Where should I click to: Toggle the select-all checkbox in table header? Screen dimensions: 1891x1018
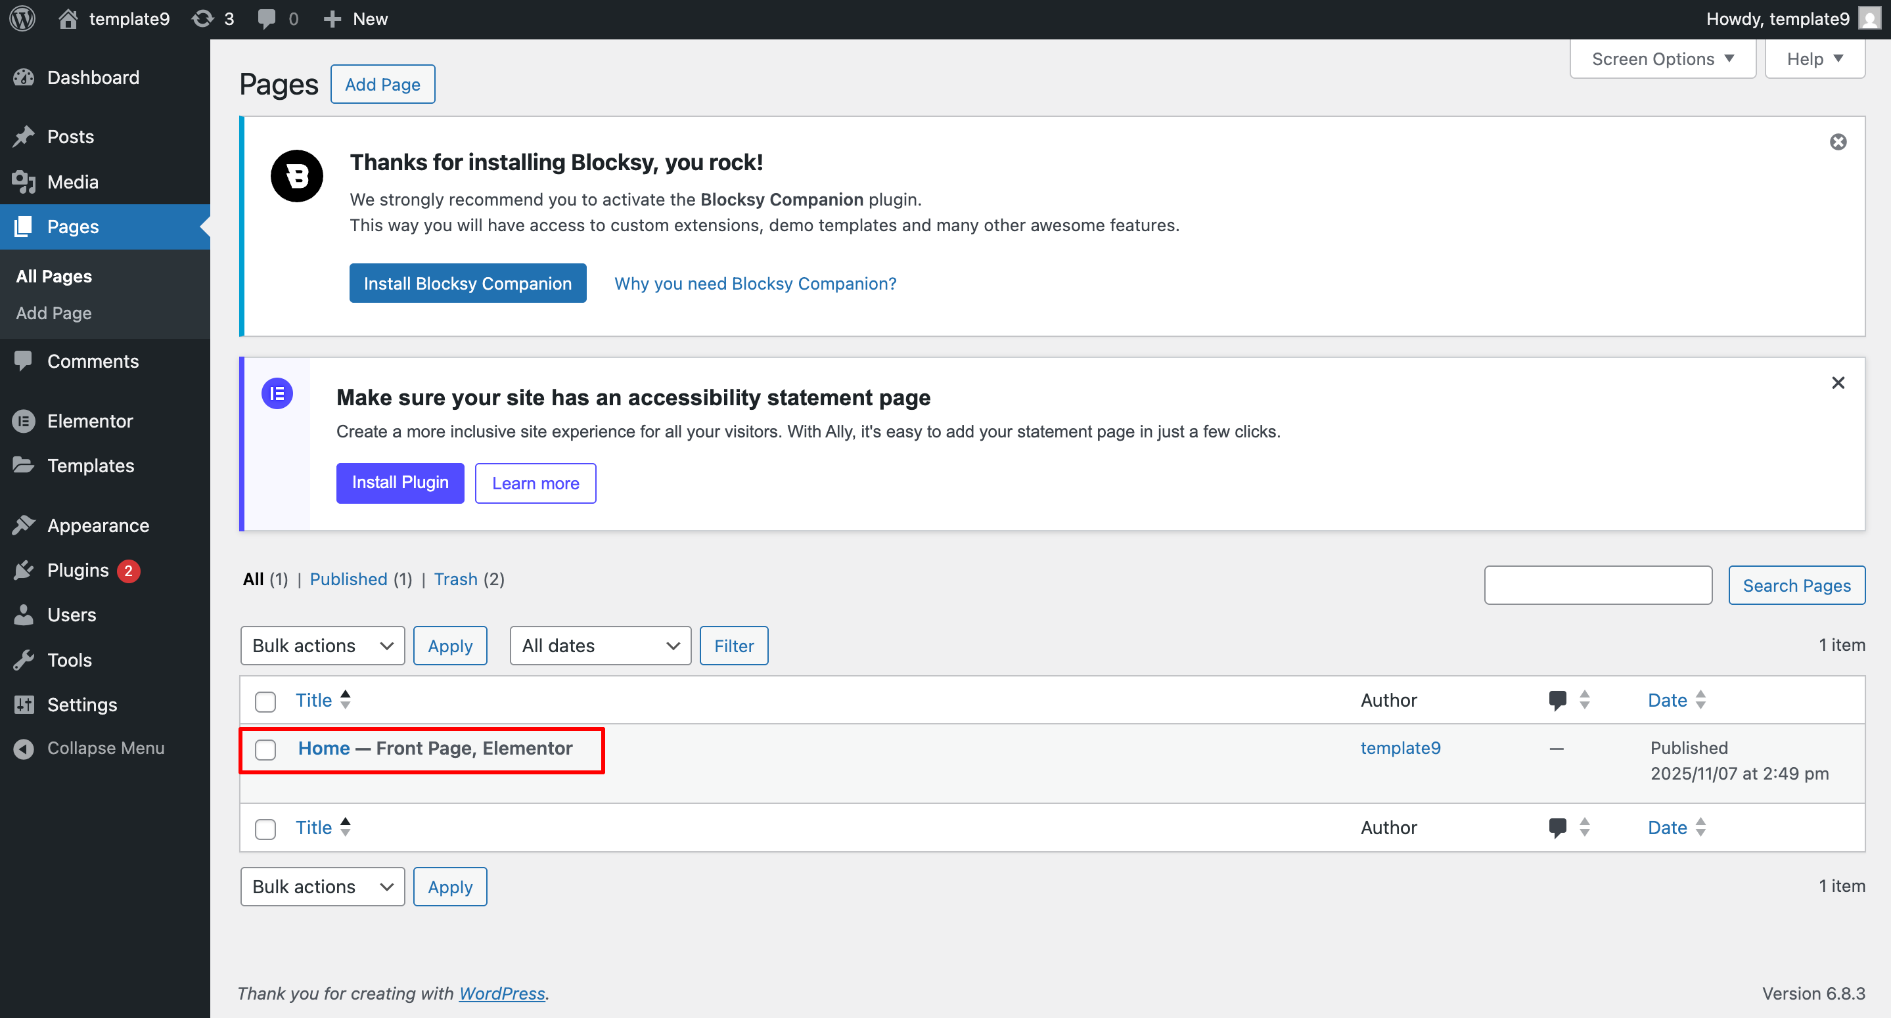tap(265, 701)
